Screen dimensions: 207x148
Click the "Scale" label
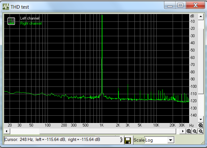tap(139, 140)
